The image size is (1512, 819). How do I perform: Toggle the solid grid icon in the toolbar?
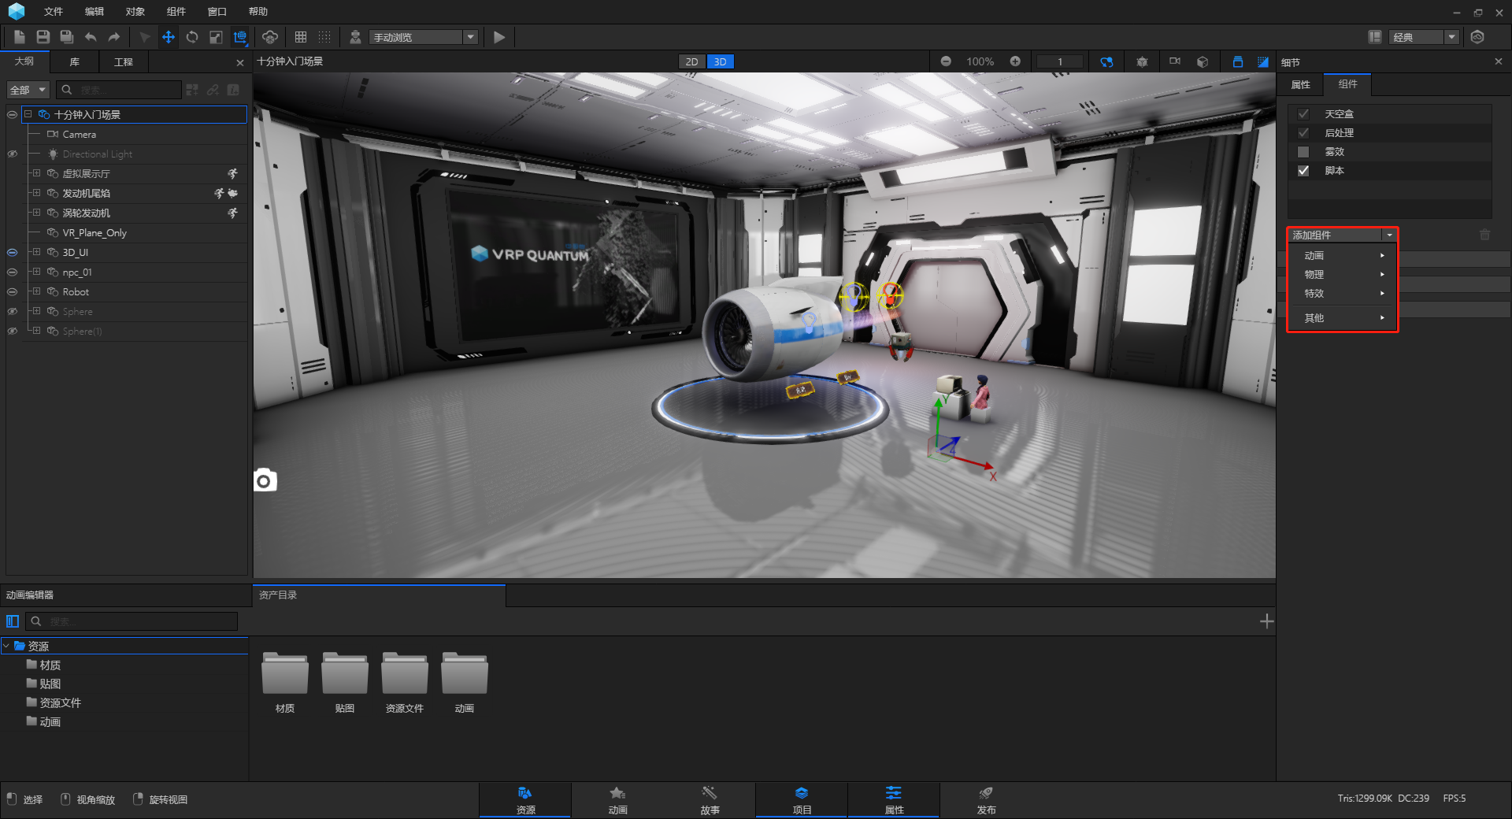click(301, 37)
